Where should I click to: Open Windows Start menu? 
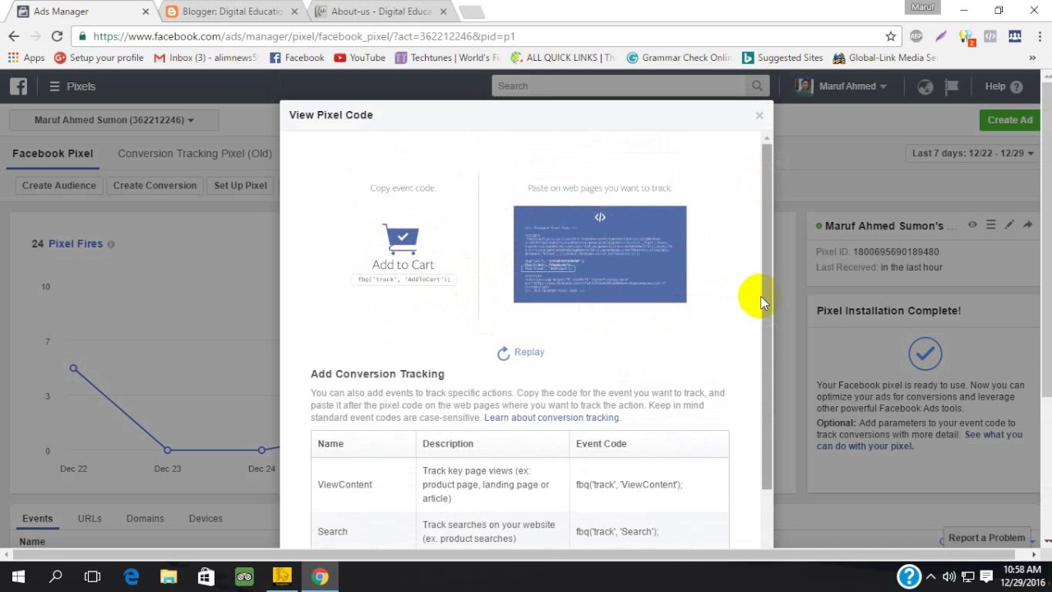point(18,576)
